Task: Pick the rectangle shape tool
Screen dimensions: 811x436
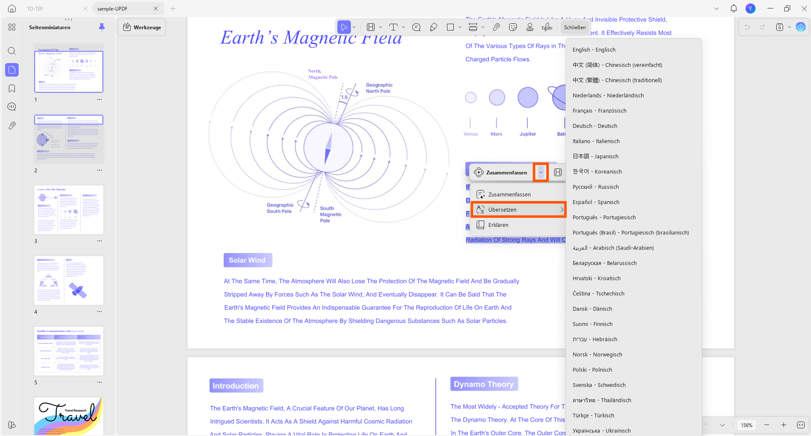Action: pos(450,27)
